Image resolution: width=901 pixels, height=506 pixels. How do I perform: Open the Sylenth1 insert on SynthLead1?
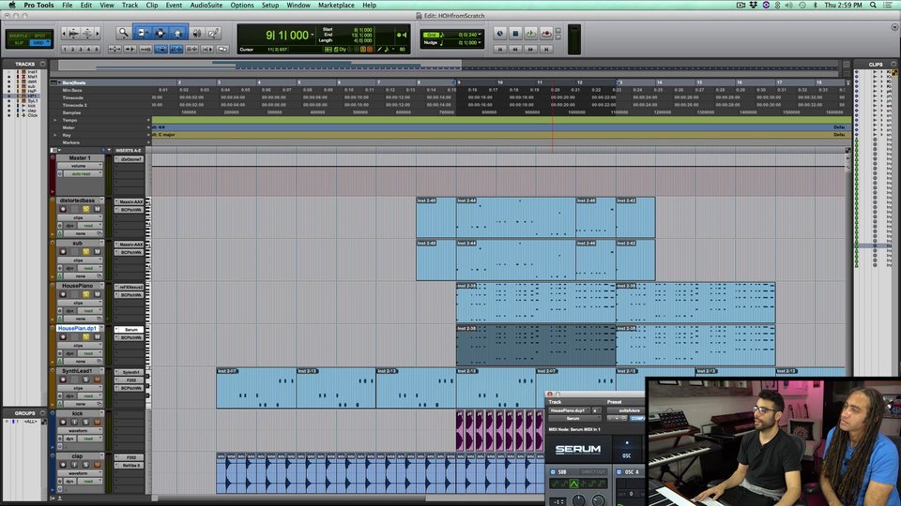130,372
